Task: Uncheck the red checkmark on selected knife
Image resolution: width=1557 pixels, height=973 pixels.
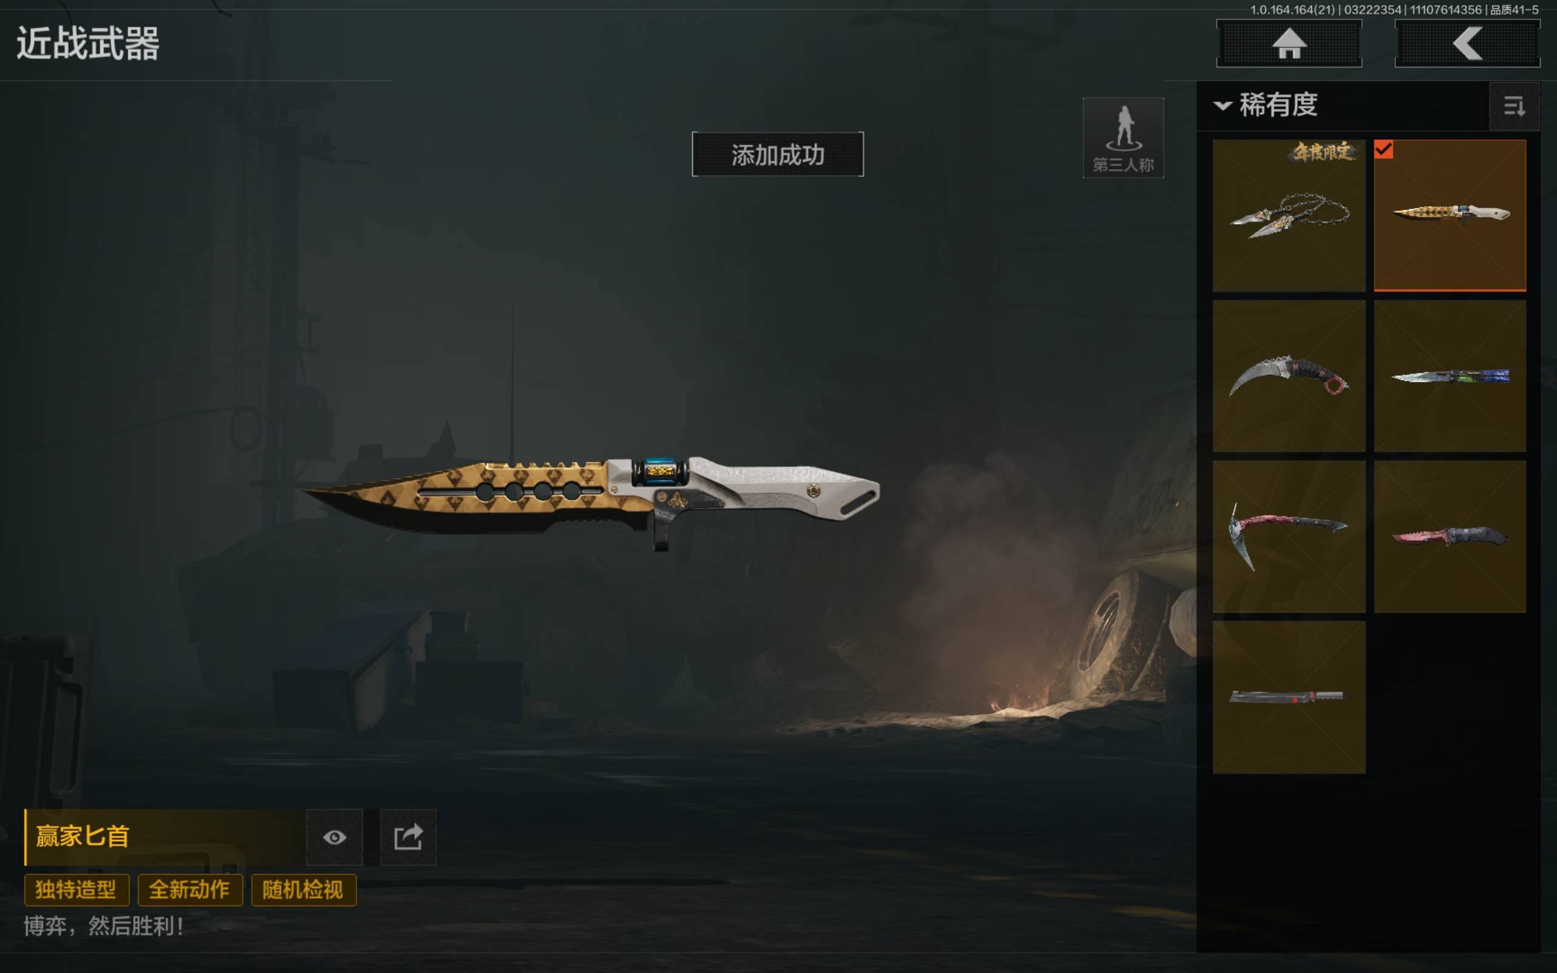Action: pos(1383,150)
